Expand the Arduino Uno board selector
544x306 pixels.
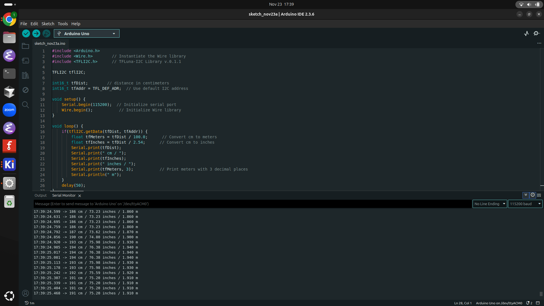87,33
